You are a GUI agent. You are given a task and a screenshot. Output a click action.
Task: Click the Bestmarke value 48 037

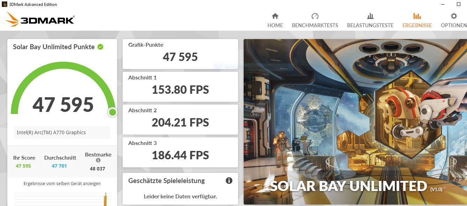(98, 169)
